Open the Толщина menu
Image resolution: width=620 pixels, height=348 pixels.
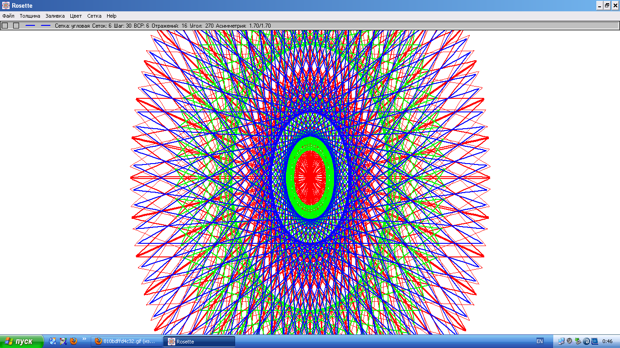pyautogui.click(x=30, y=16)
